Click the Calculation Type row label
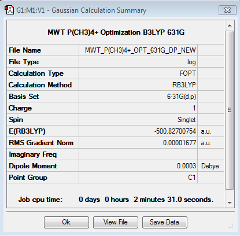The image size is (240, 236). coord(36,73)
